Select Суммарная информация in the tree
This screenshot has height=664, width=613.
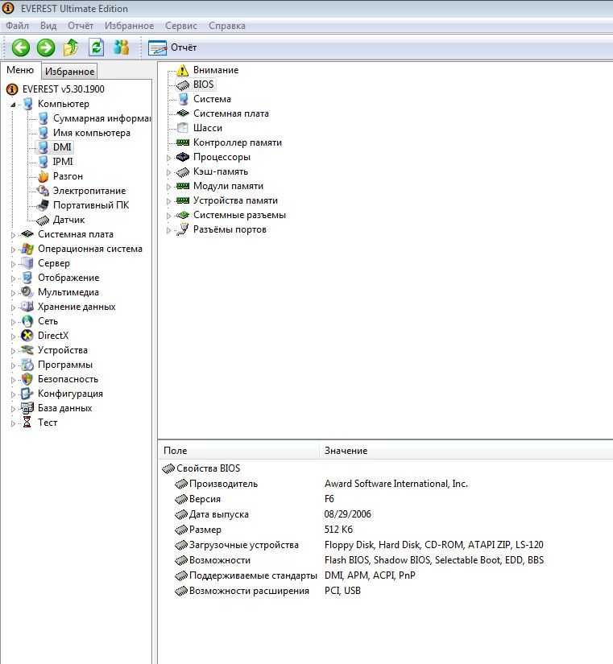(101, 118)
